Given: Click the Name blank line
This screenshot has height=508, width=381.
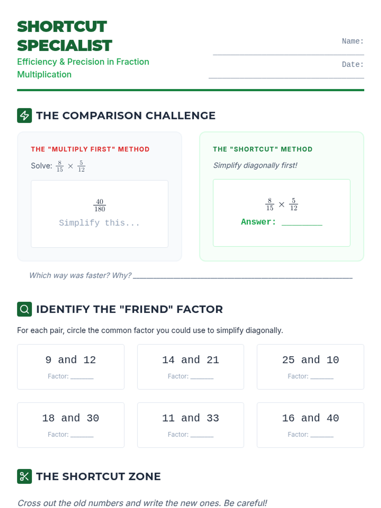Looking at the screenshot, I should pos(288,55).
